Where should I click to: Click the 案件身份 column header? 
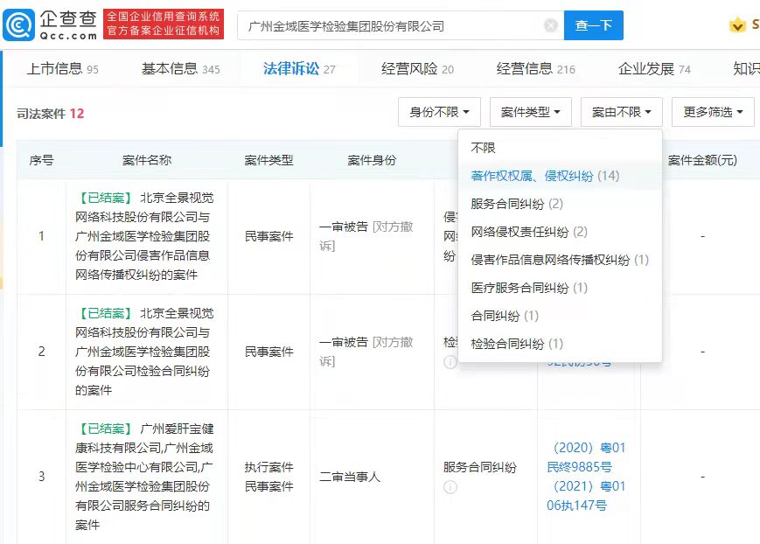pos(372,160)
